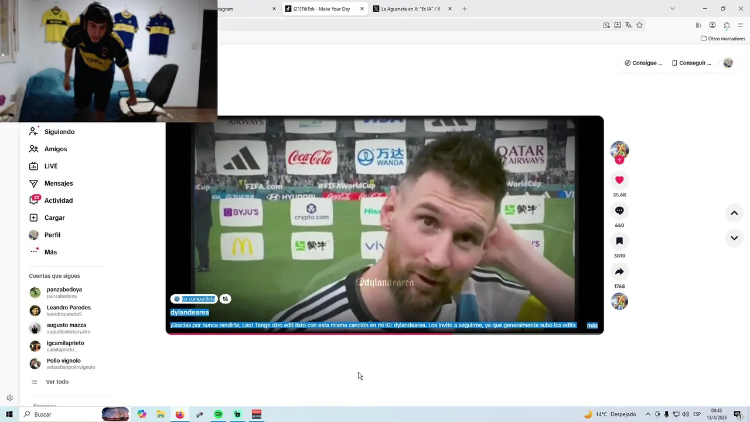750x422 pixels.
Task: Open File Explorer from taskbar
Action: point(161,414)
